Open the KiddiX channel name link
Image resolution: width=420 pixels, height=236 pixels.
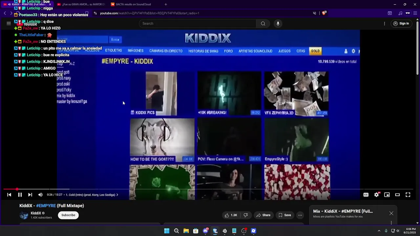[x=36, y=213]
